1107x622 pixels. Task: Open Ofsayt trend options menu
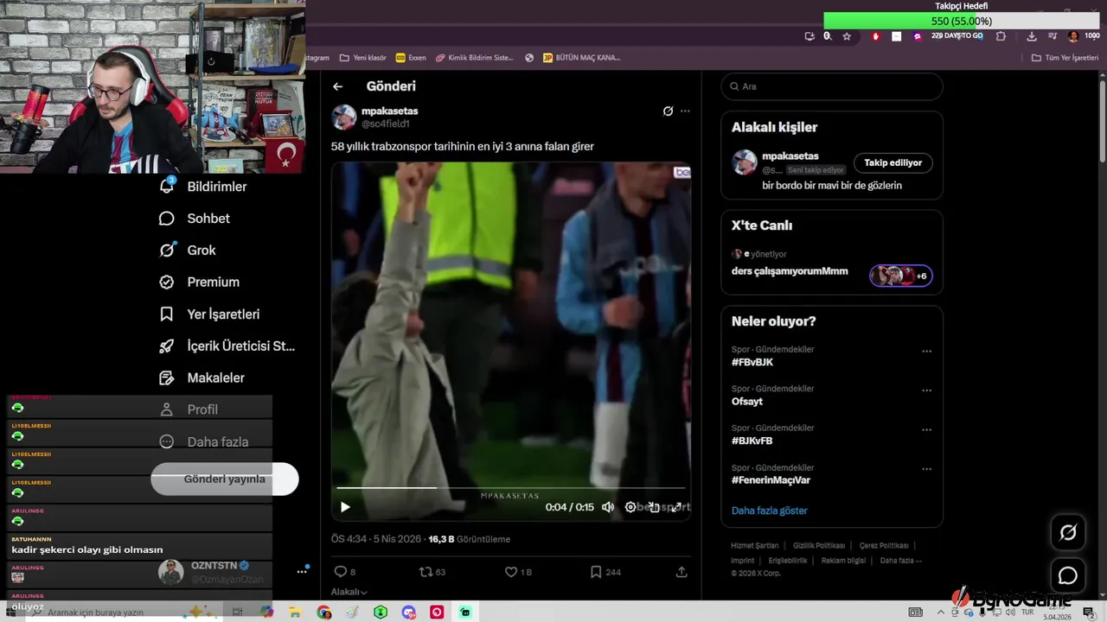point(926,390)
